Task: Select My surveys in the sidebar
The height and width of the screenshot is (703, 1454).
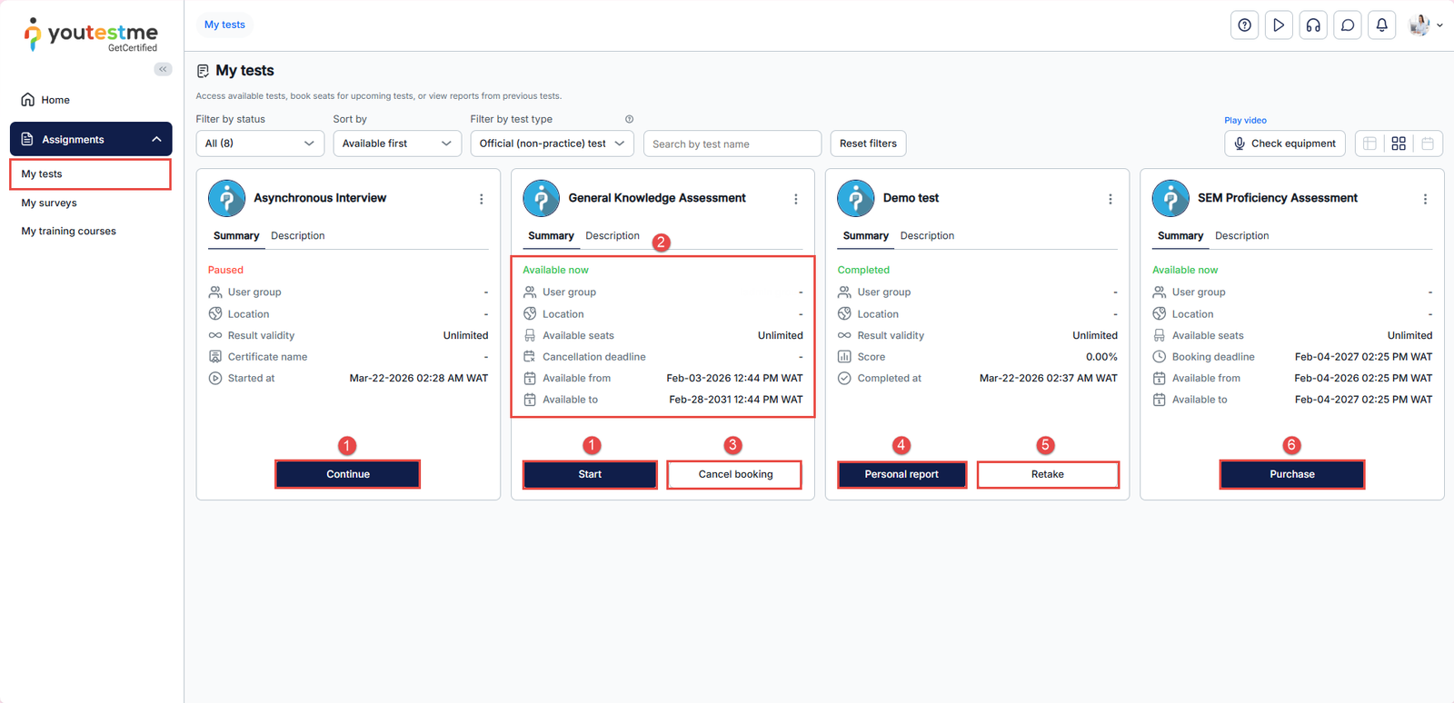Action: pyautogui.click(x=49, y=203)
